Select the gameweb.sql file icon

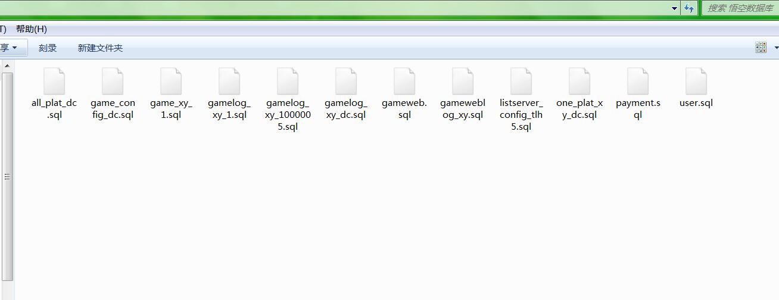404,82
